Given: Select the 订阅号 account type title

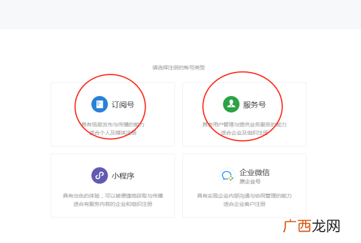Looking at the screenshot, I should click(123, 105).
